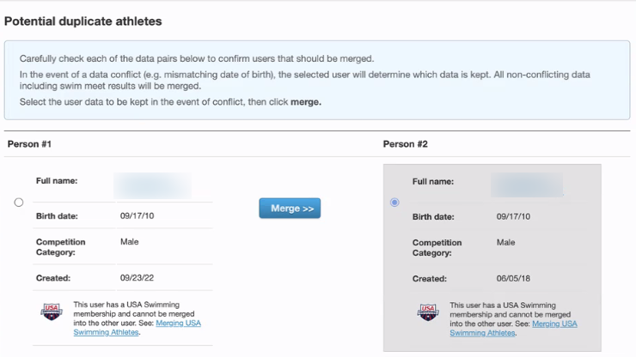The image size is (636, 357).
Task: Click Person #2's blurred full name
Action: point(527,185)
